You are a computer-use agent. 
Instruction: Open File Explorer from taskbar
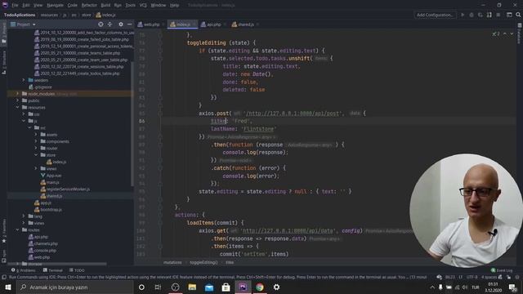click(192, 287)
